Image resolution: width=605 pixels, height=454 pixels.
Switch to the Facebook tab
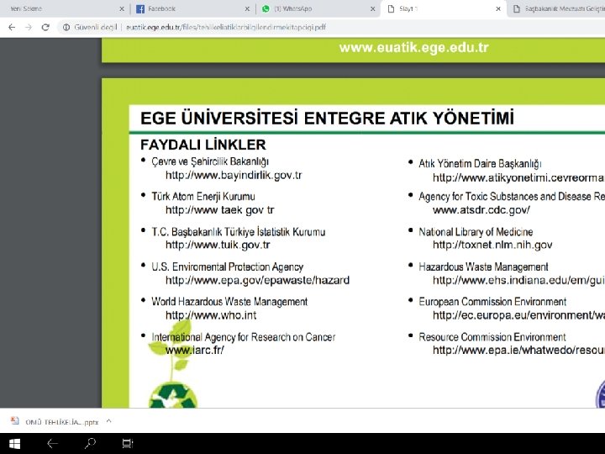pos(192,9)
